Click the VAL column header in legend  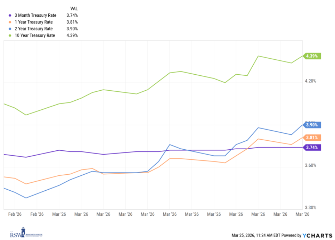[74, 8]
